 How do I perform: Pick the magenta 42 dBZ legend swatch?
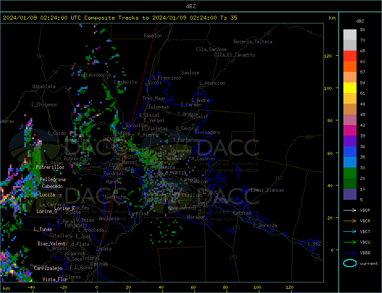pos(350,130)
